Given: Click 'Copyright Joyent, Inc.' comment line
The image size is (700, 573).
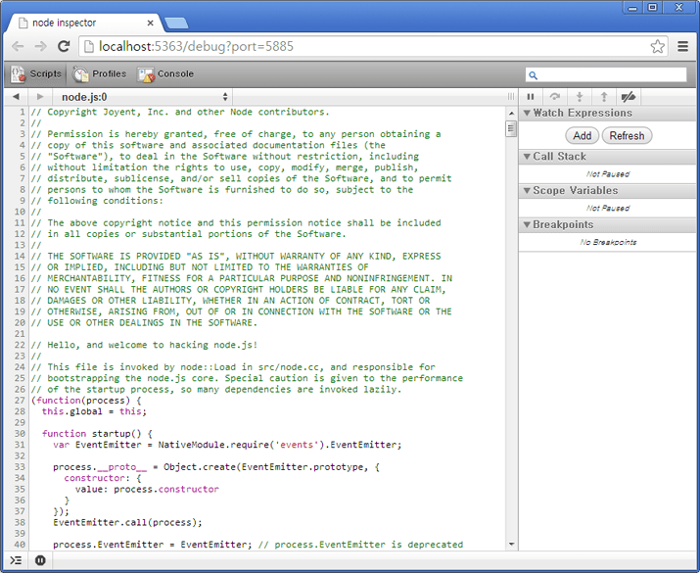Looking at the screenshot, I should [x=180, y=112].
